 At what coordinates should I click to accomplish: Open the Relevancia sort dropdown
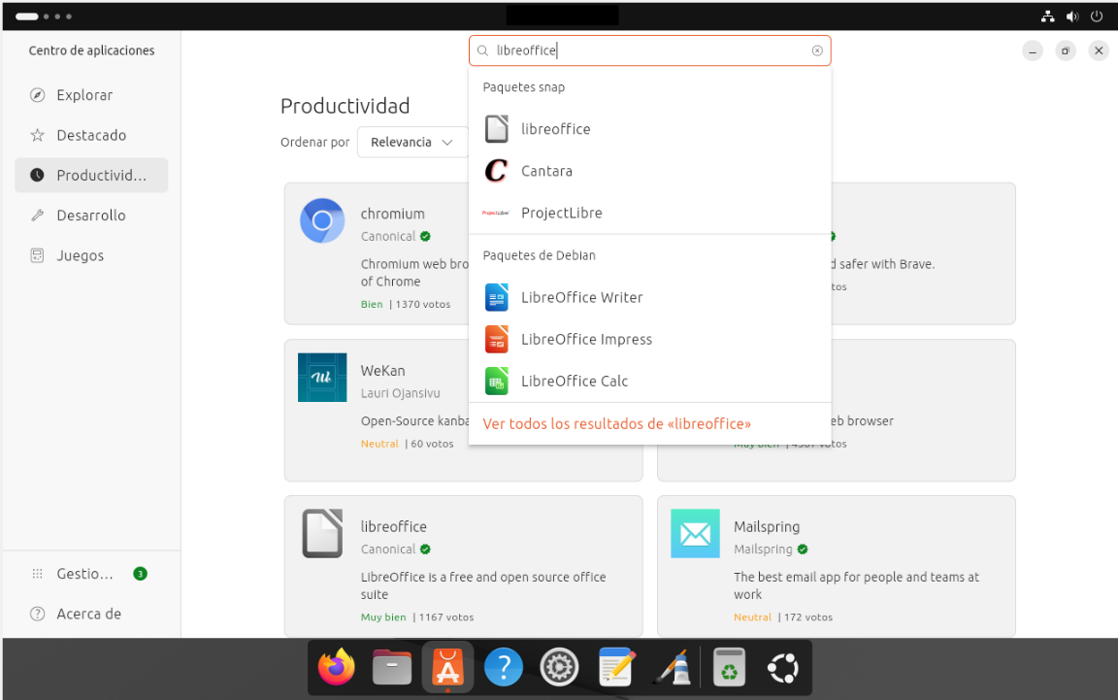pos(411,142)
